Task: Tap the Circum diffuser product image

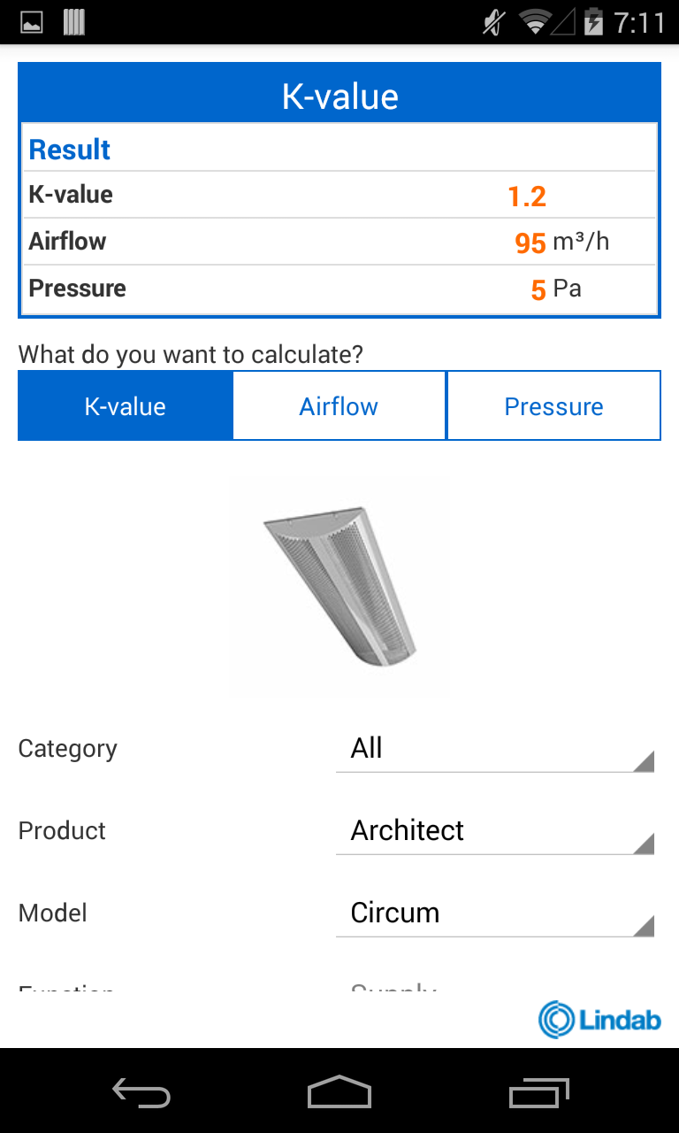Action: coord(339,587)
